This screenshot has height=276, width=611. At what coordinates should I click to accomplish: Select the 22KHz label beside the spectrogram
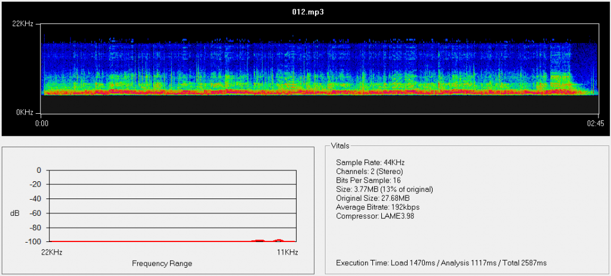tap(22, 23)
